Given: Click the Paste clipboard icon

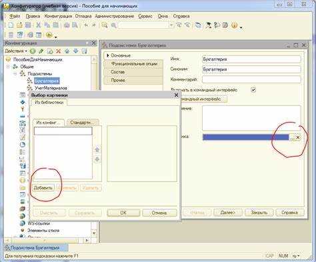Looking at the screenshot, I should [x=55, y=25].
